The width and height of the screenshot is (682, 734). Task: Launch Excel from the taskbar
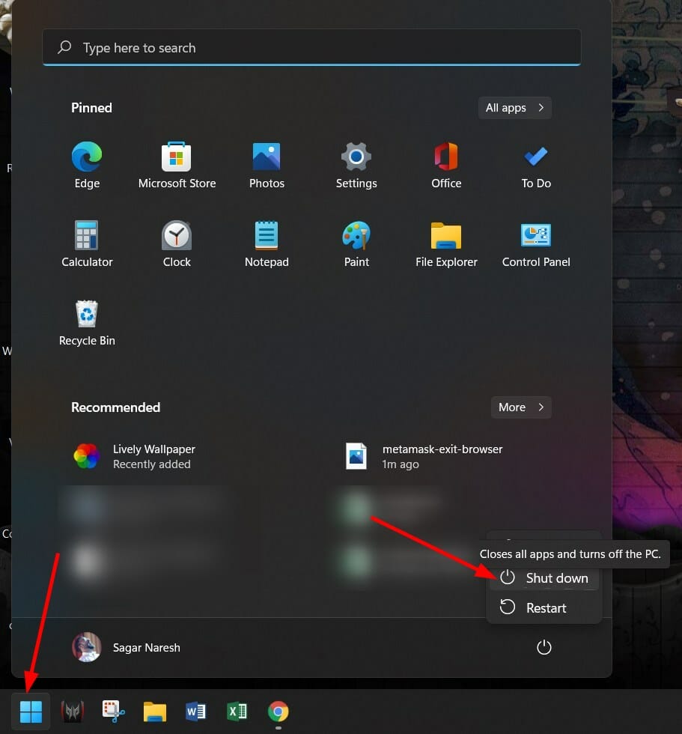click(x=237, y=712)
